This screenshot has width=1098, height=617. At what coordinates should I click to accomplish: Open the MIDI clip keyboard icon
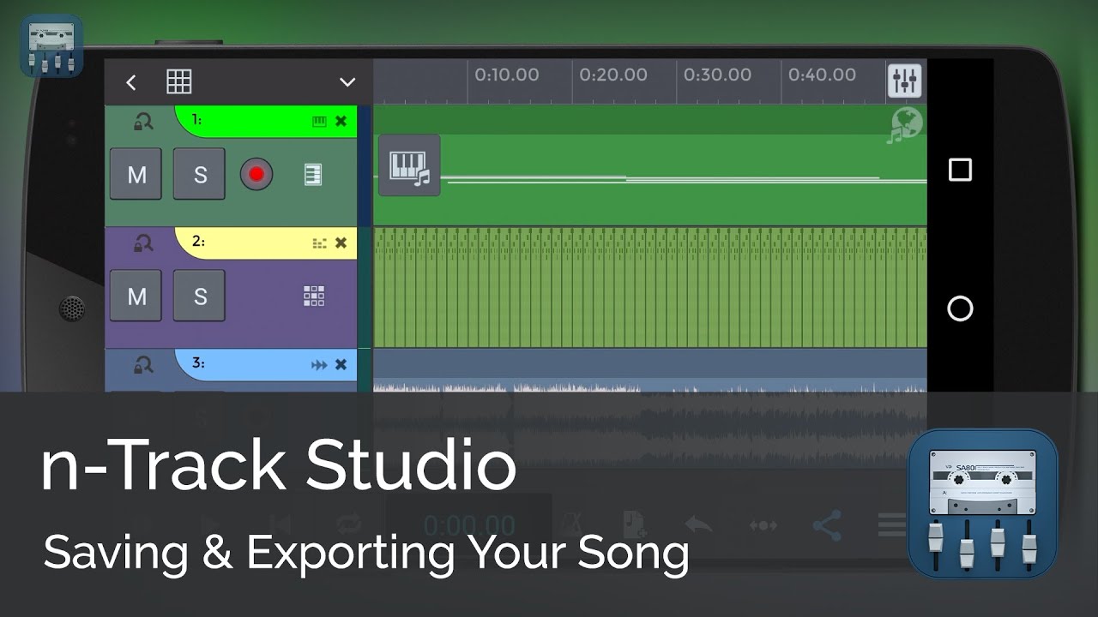[x=409, y=165]
